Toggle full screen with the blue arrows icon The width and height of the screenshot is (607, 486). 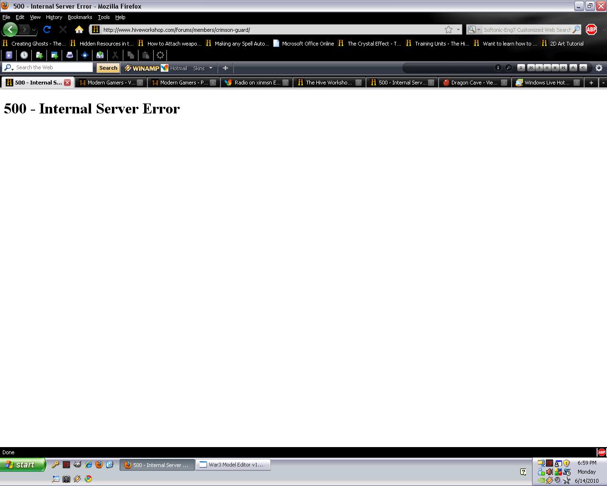(85, 55)
